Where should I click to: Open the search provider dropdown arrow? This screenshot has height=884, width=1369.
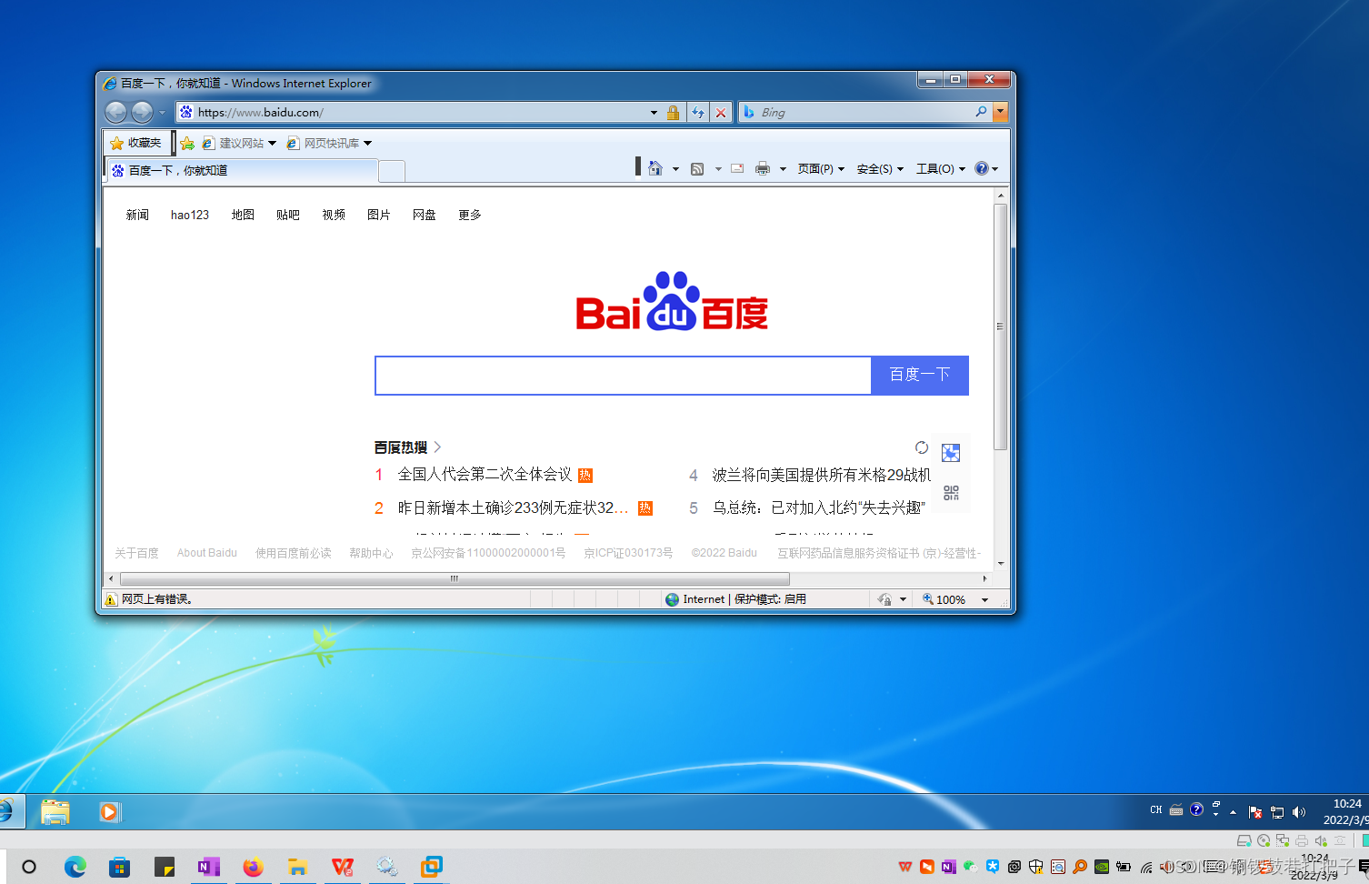[1000, 112]
